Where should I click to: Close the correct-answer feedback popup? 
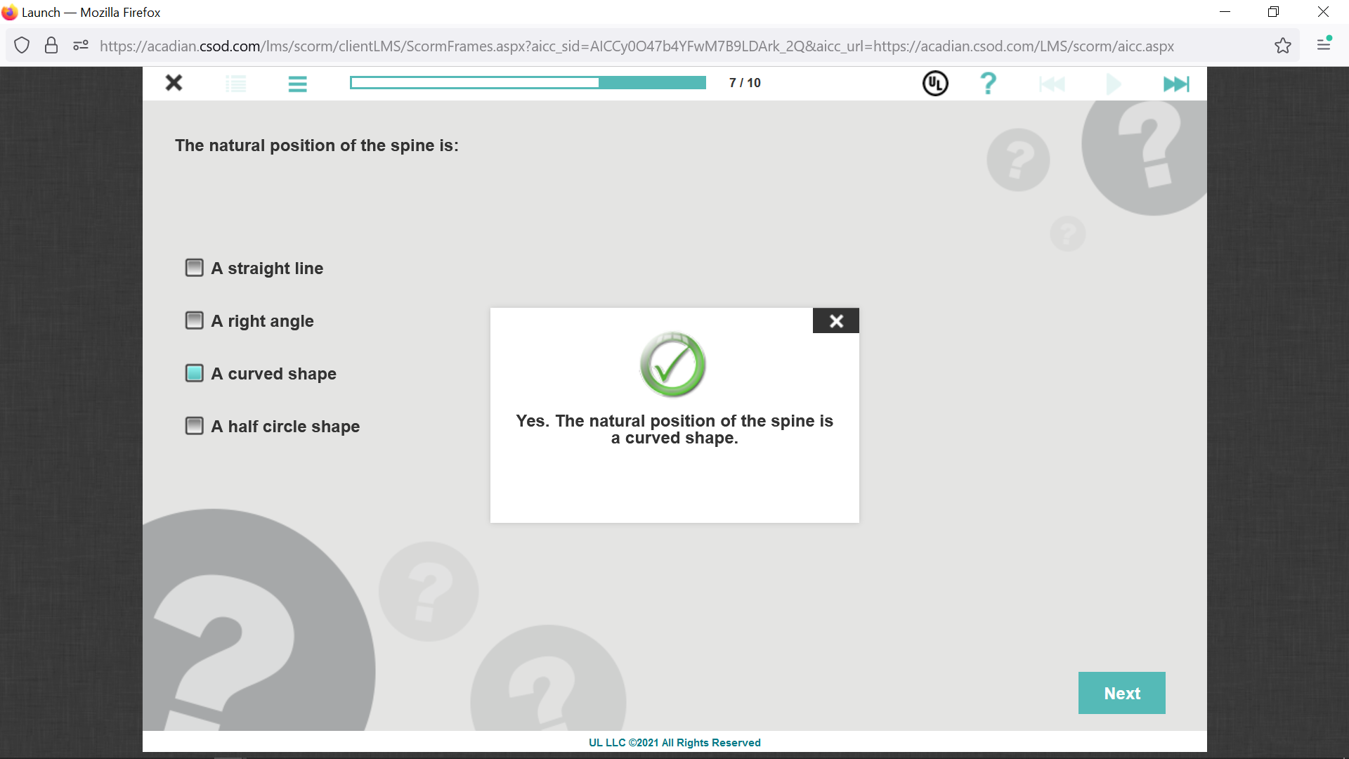[x=836, y=321]
